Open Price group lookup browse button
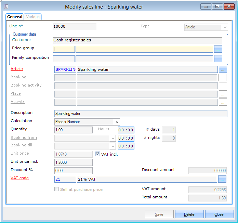Viewport: 238px width, 223px height. (218, 49)
